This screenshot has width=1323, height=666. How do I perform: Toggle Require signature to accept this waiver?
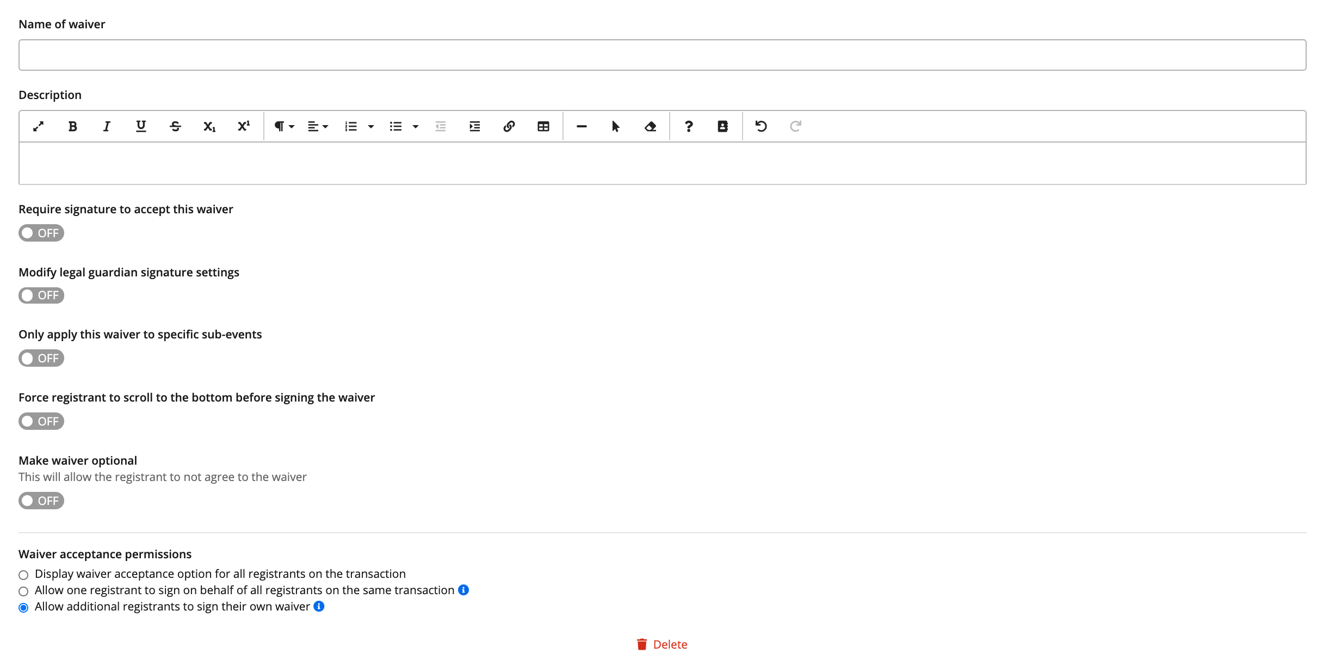[41, 233]
